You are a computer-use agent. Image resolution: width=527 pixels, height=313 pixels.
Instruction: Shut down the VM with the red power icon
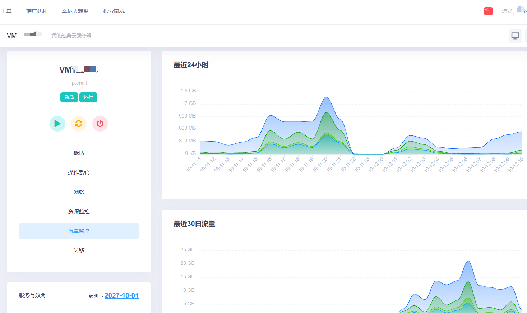pos(100,124)
